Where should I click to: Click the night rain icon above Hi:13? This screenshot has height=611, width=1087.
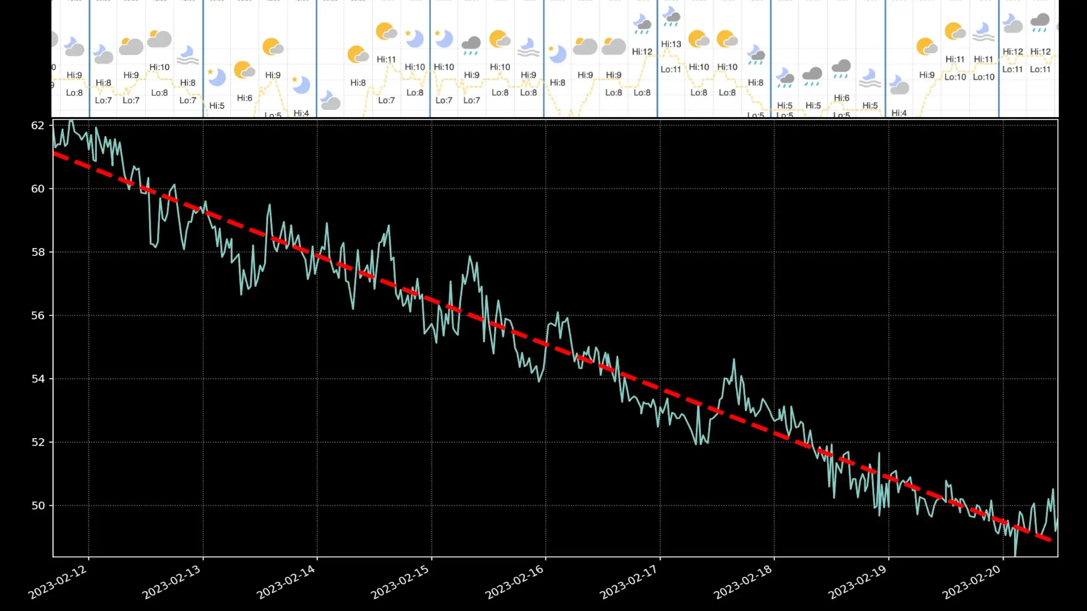click(x=671, y=16)
